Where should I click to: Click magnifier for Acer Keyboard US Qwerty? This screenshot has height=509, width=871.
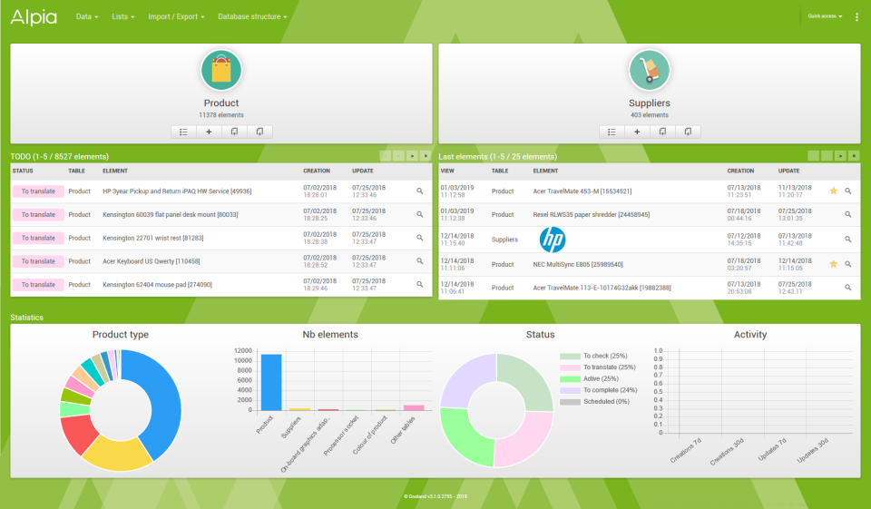420,261
